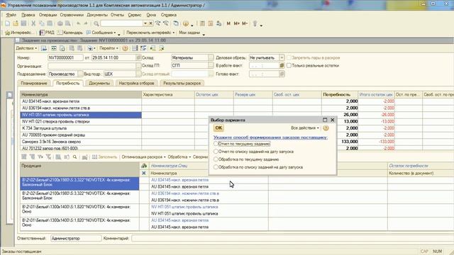Switch to the Документы tab
The image size is (454, 255).
(99, 84)
